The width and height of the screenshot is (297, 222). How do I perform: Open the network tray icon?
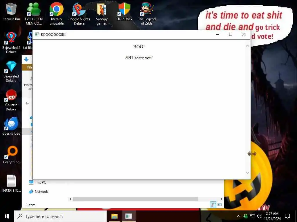[253, 216]
